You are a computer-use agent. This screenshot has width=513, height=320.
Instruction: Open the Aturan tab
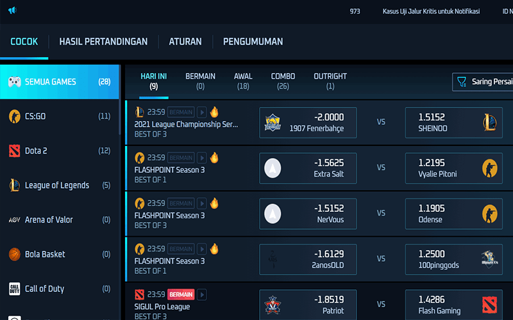tap(185, 42)
